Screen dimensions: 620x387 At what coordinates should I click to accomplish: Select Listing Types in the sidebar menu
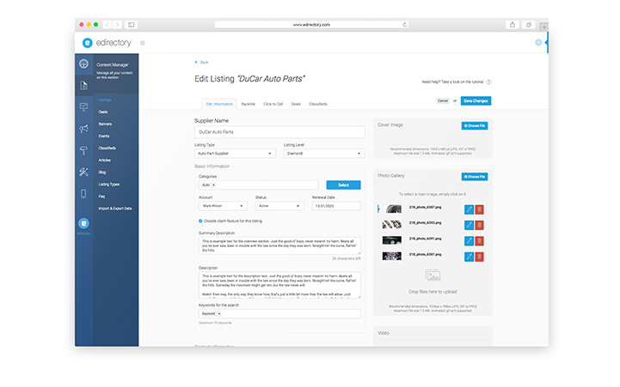pos(109,184)
